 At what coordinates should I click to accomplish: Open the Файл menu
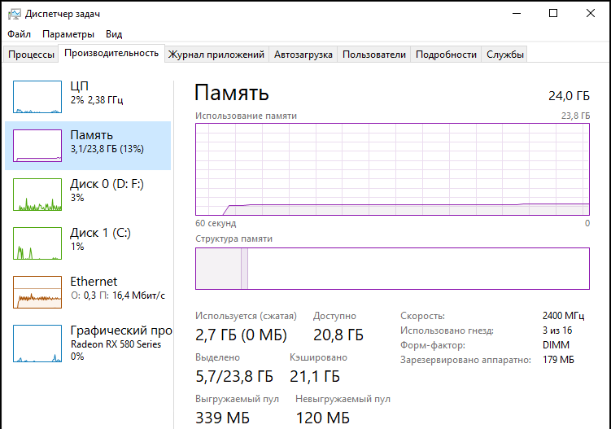tap(20, 34)
